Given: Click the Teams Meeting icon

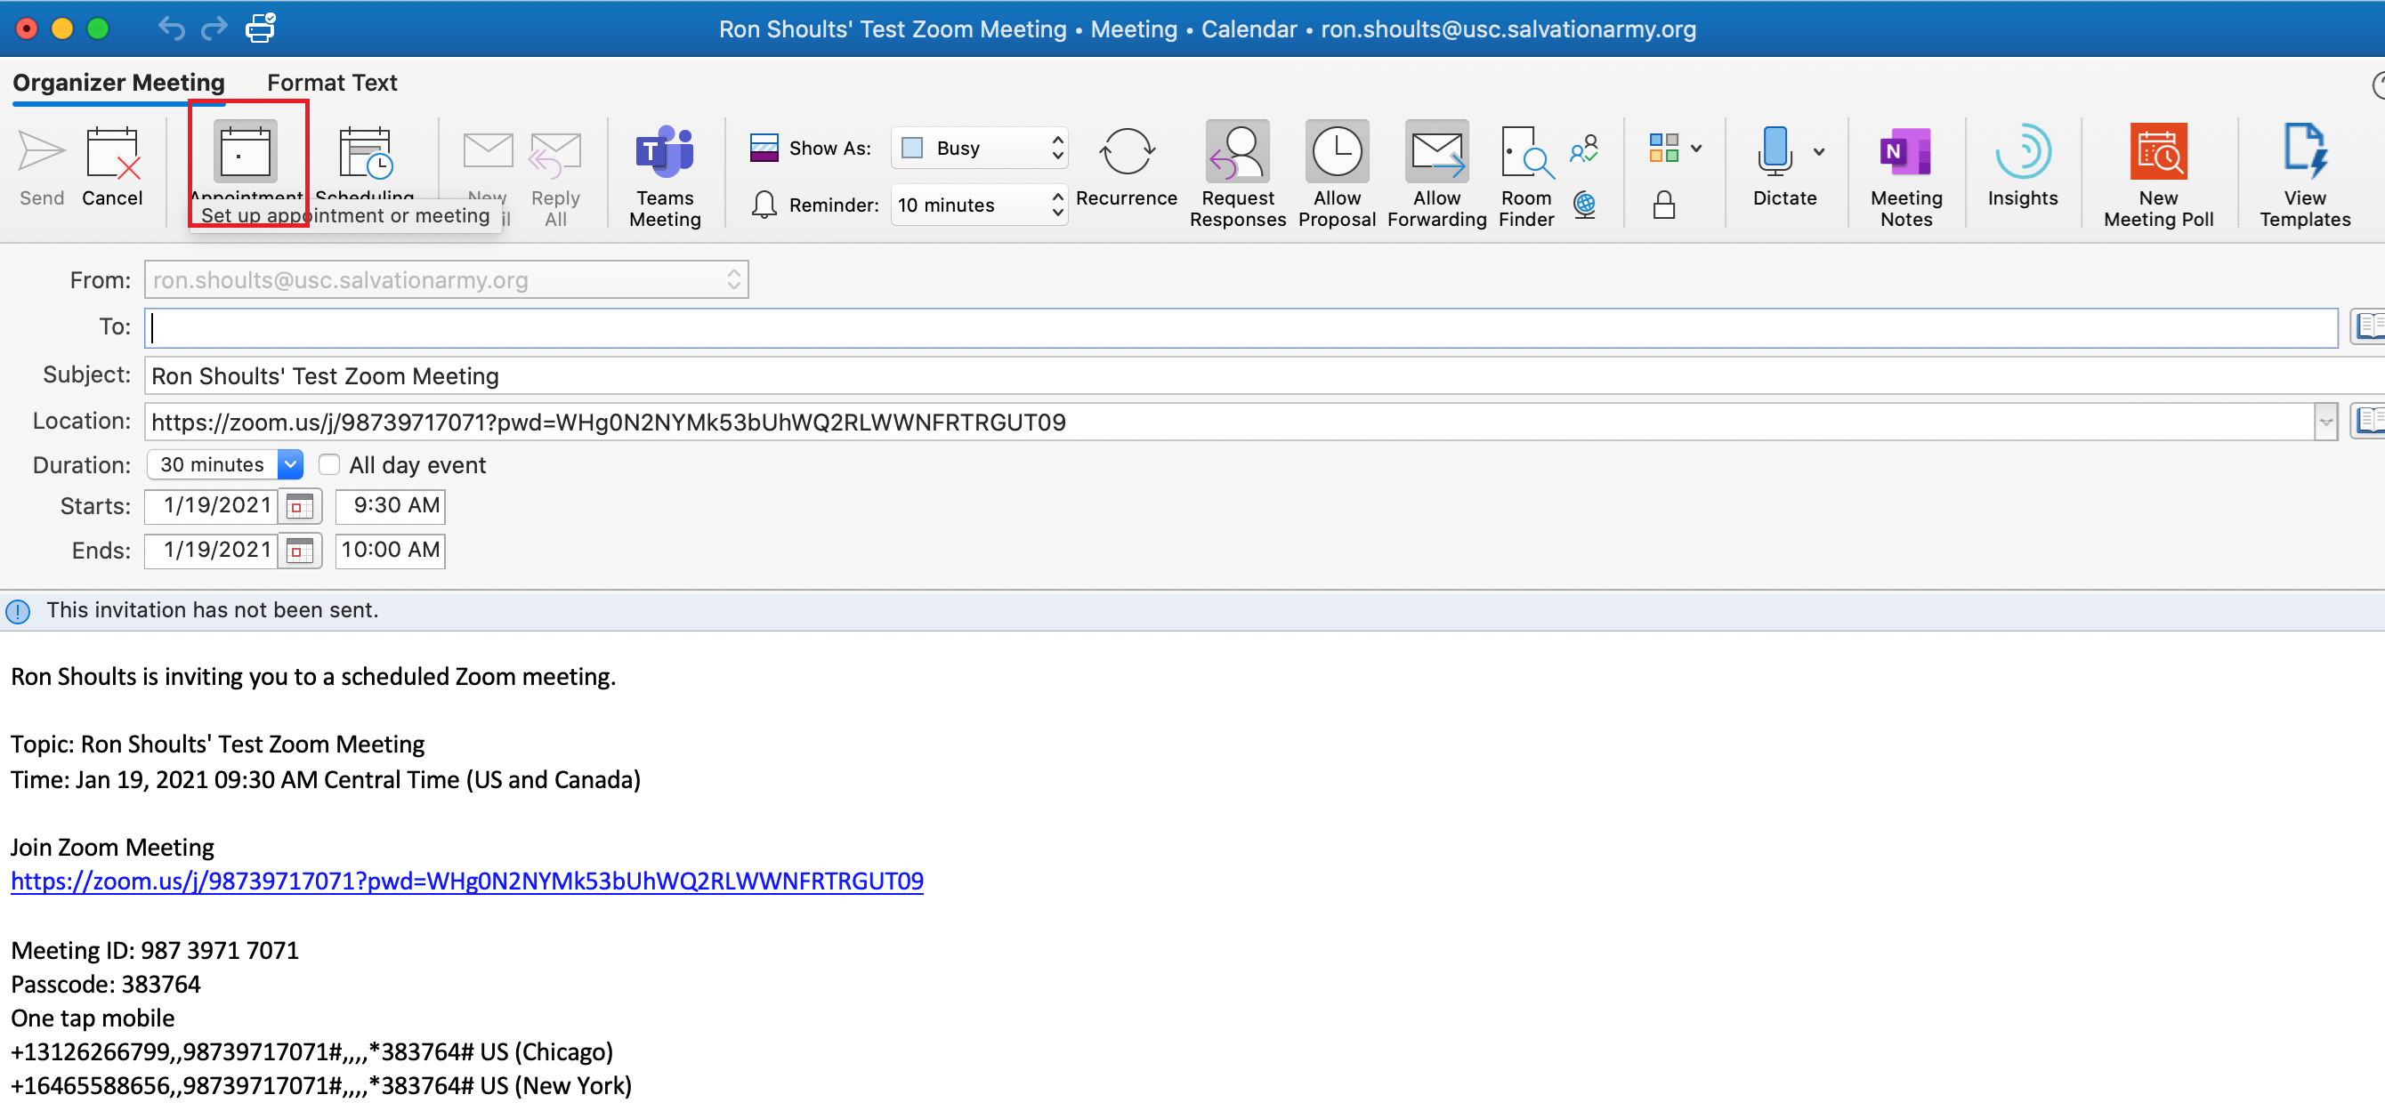Looking at the screenshot, I should [x=664, y=154].
